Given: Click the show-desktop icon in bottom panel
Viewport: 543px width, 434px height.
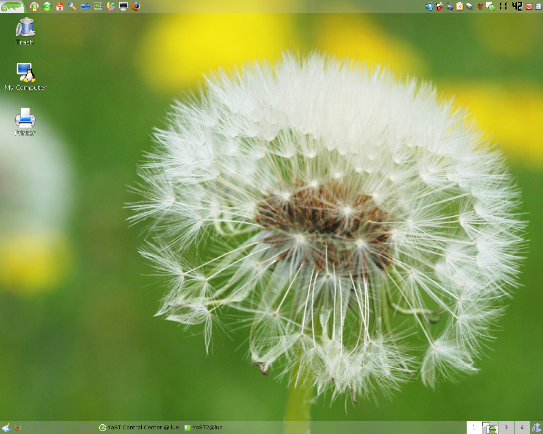Looking at the screenshot, I should (6, 428).
